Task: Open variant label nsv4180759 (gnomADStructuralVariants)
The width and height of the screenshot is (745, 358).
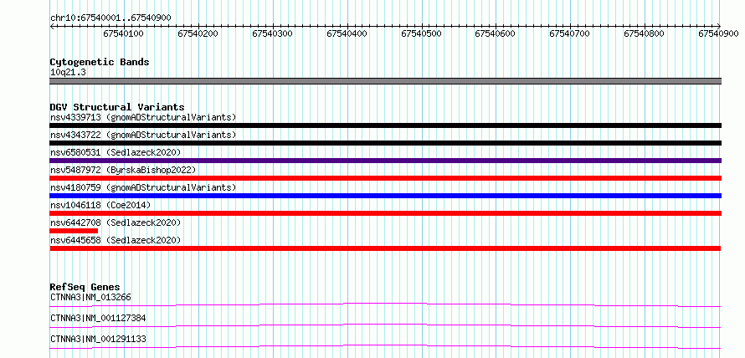Action: 143,187
